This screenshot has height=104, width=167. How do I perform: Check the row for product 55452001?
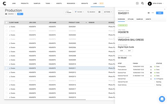tap(6, 26)
